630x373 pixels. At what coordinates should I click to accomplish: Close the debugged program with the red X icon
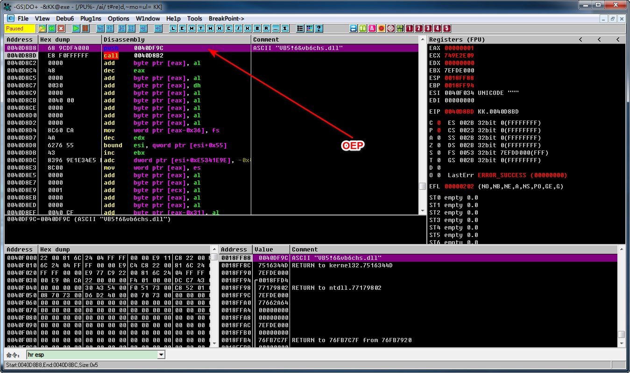click(61, 29)
